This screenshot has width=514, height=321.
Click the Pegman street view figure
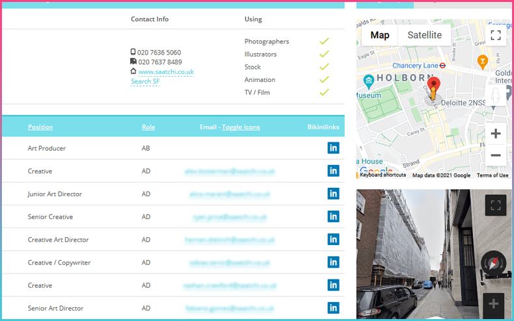(495, 95)
